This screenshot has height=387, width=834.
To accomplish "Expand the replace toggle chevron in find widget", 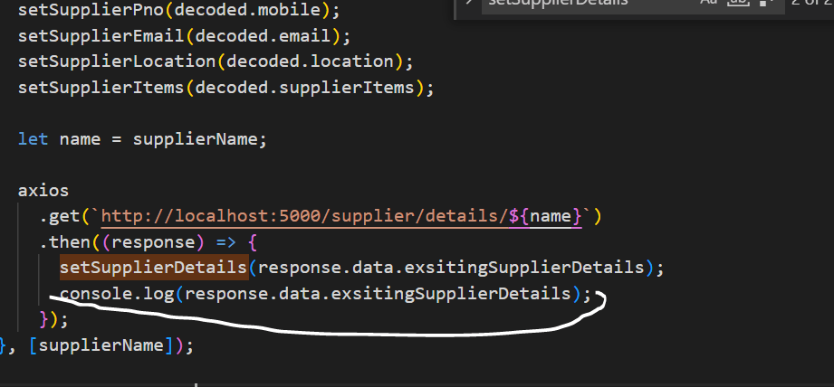I will [468, 3].
